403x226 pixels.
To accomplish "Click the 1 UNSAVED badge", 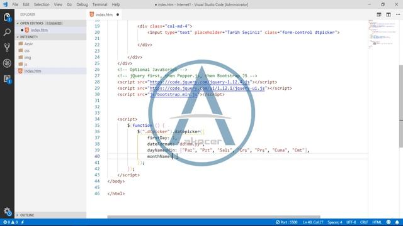I will (x=54, y=23).
